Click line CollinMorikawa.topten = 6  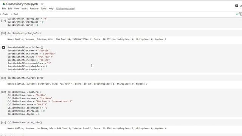point(23,114)
